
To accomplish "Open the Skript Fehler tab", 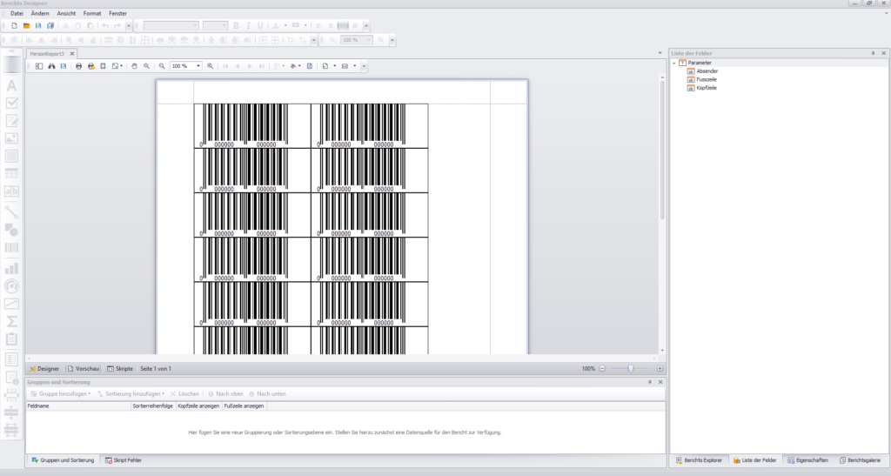I will click(124, 460).
